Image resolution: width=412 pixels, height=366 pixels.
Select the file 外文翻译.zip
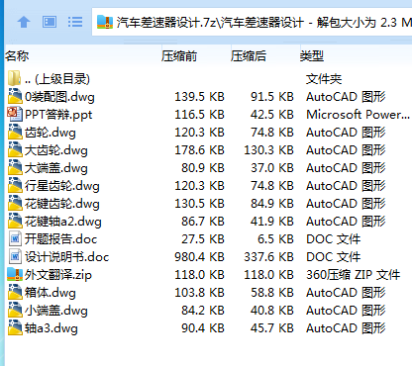[58, 275]
